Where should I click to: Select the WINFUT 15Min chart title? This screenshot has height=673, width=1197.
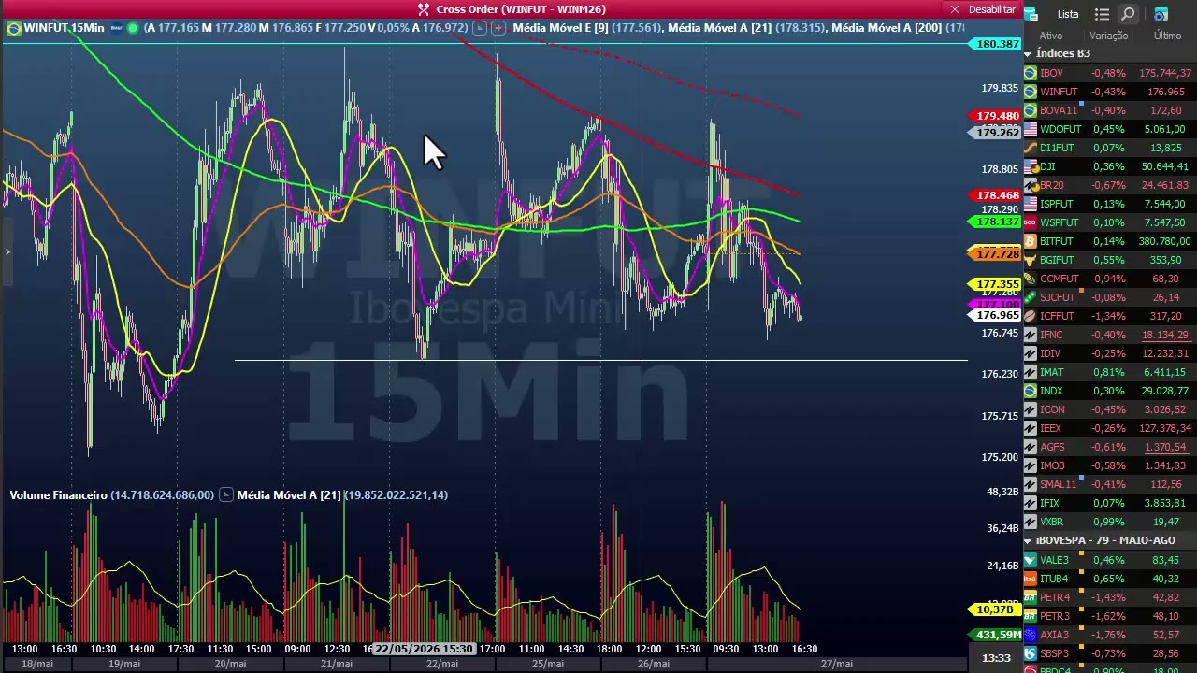pos(65,28)
